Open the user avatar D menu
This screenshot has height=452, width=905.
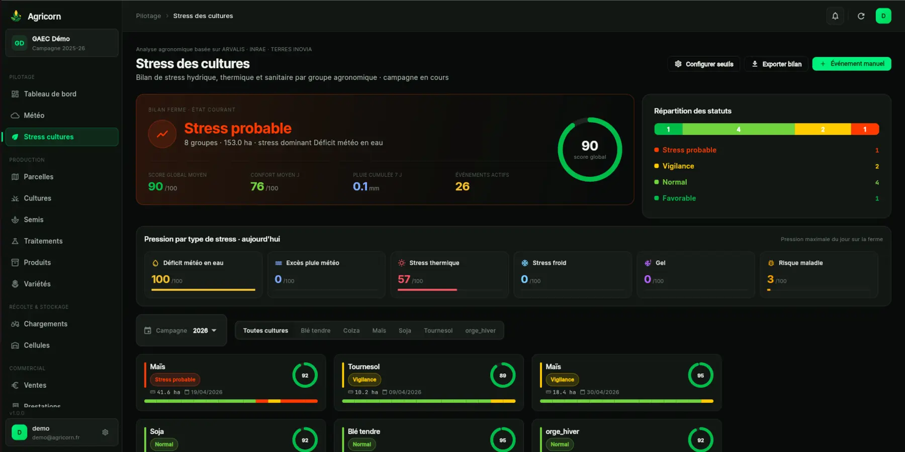click(883, 16)
